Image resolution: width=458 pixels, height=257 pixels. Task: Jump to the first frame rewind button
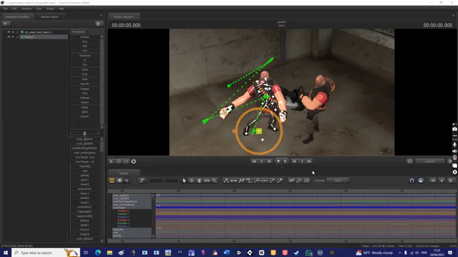(254, 161)
